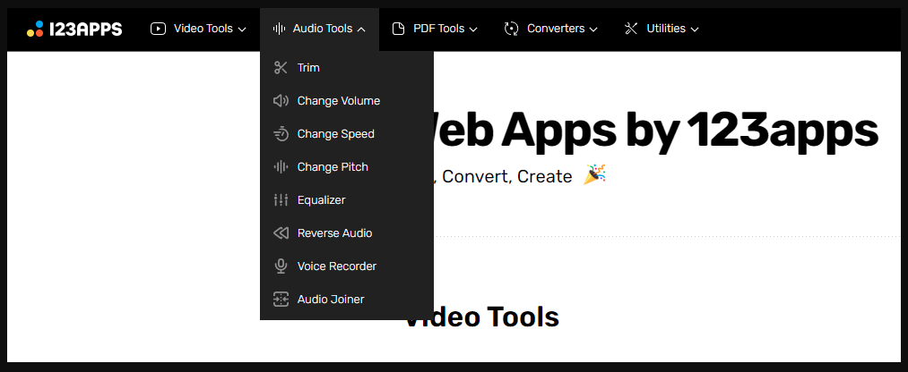
Task: Collapse the Audio Tools dropdown
Action: pos(320,29)
